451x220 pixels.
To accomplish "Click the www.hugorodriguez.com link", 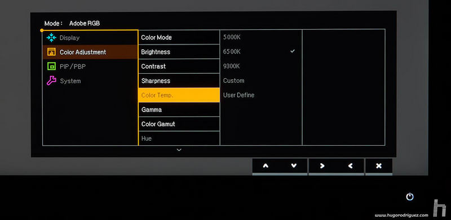I will point(401,215).
